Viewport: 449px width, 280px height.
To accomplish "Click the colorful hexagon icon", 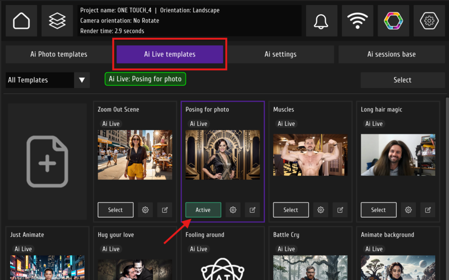I will click(x=393, y=21).
